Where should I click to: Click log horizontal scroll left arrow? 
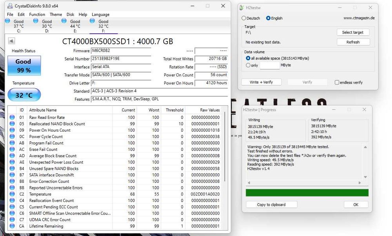[x=249, y=183]
